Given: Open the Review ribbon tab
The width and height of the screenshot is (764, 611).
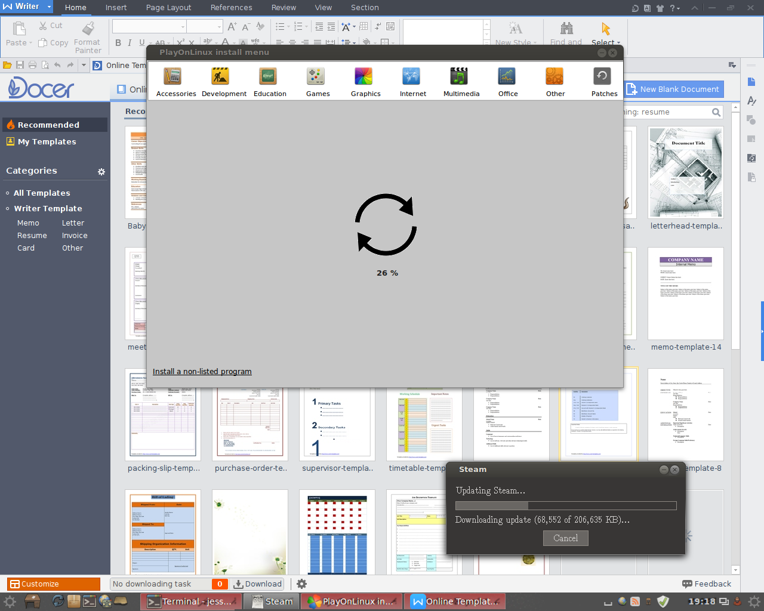Looking at the screenshot, I should click(x=284, y=8).
